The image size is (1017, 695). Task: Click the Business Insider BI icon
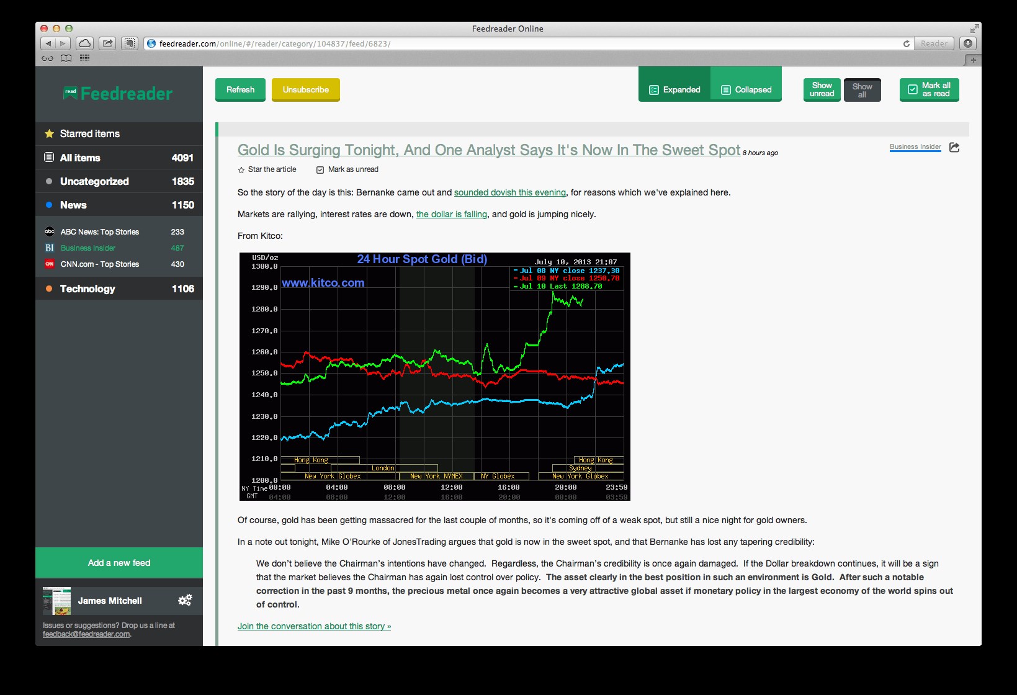pos(50,248)
